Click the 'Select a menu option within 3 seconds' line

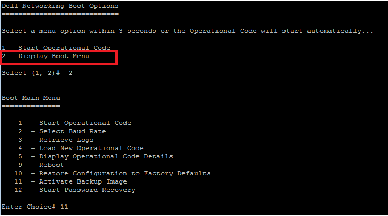(x=187, y=31)
